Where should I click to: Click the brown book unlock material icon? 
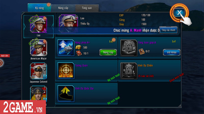[142, 51]
